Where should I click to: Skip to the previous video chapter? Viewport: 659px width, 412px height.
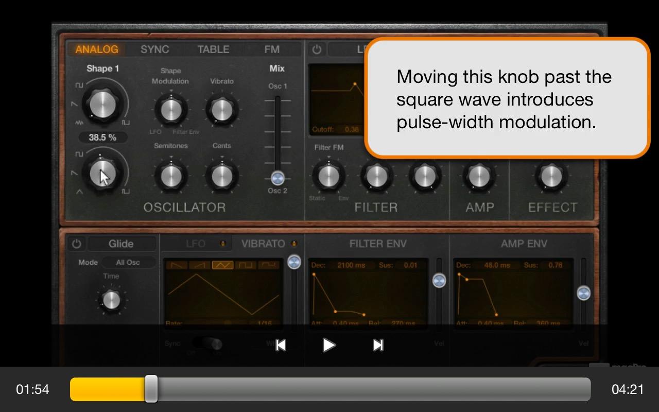coord(281,345)
